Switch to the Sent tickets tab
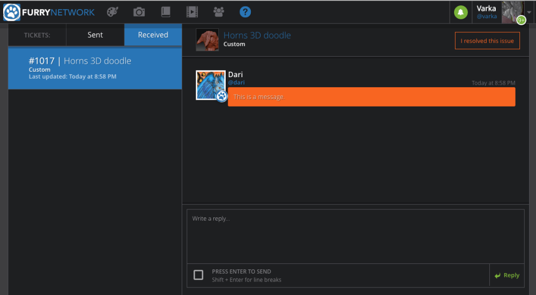 coord(95,35)
